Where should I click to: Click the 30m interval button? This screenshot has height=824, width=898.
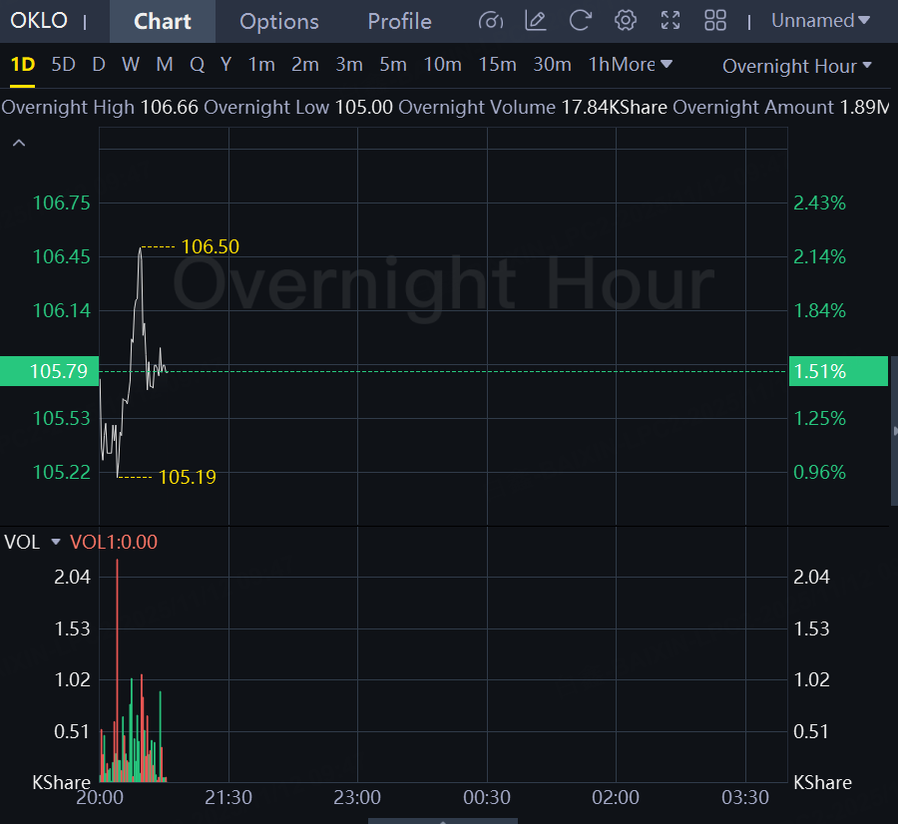point(552,65)
